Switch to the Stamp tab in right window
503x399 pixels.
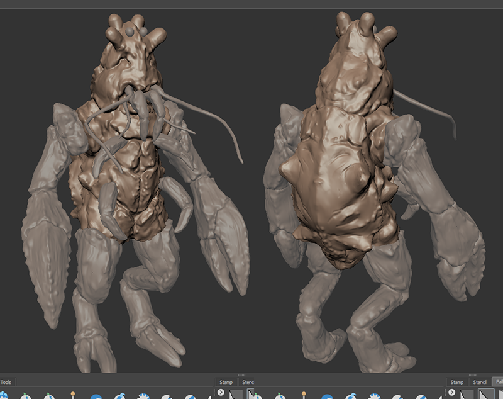click(457, 382)
